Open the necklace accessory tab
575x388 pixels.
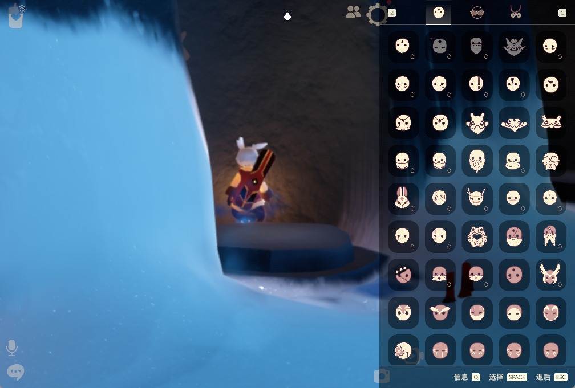click(516, 12)
